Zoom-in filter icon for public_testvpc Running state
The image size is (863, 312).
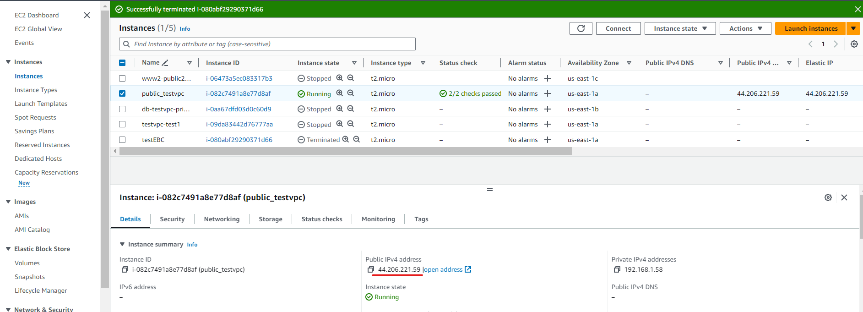[x=340, y=93]
